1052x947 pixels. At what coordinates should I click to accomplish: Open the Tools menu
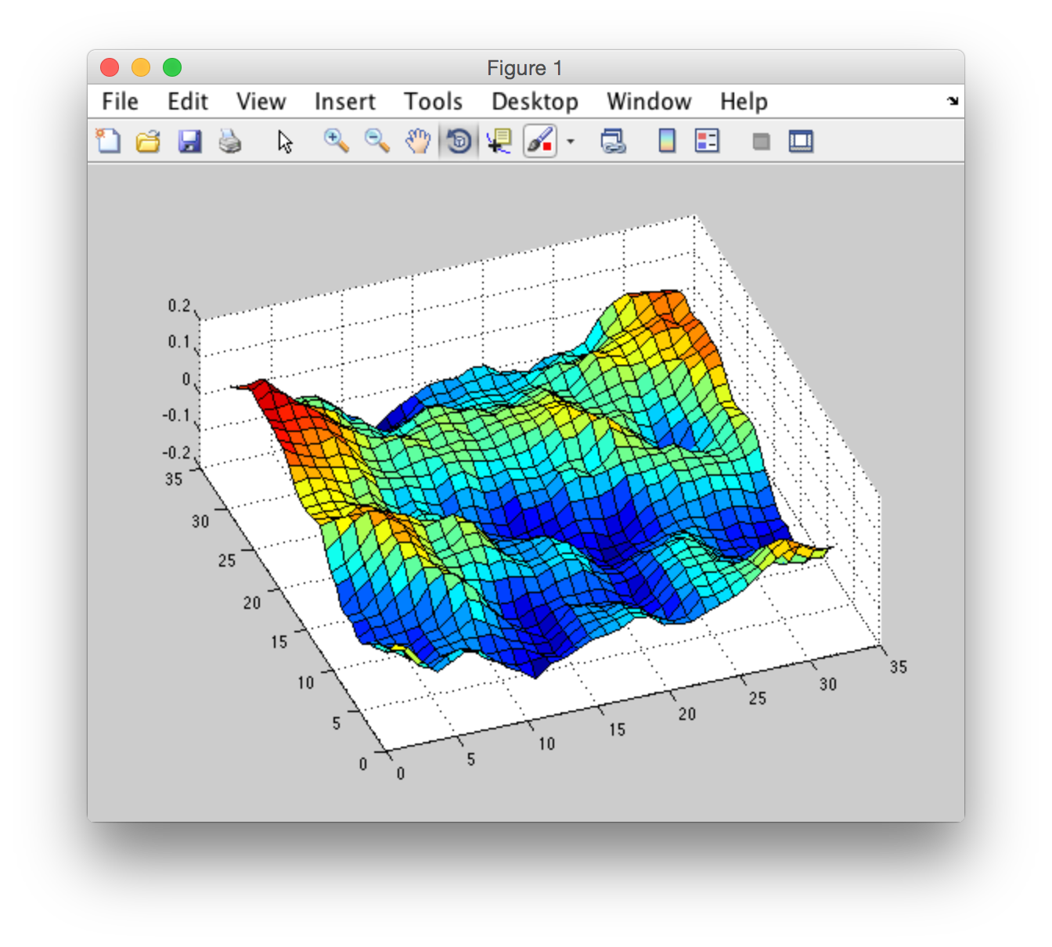click(434, 102)
